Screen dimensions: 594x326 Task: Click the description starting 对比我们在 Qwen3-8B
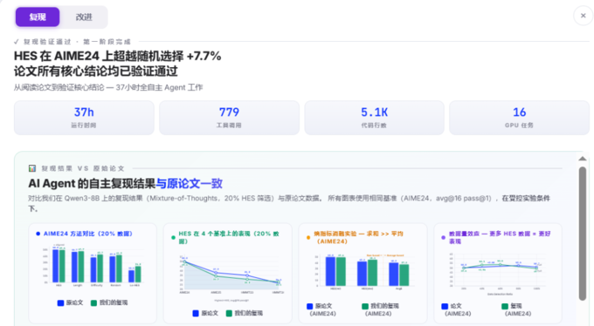pos(289,203)
